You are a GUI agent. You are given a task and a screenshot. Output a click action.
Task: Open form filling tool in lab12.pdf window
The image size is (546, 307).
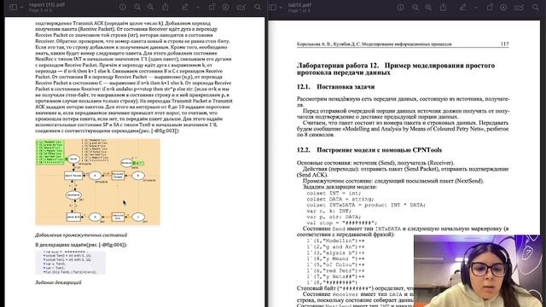[519, 7]
